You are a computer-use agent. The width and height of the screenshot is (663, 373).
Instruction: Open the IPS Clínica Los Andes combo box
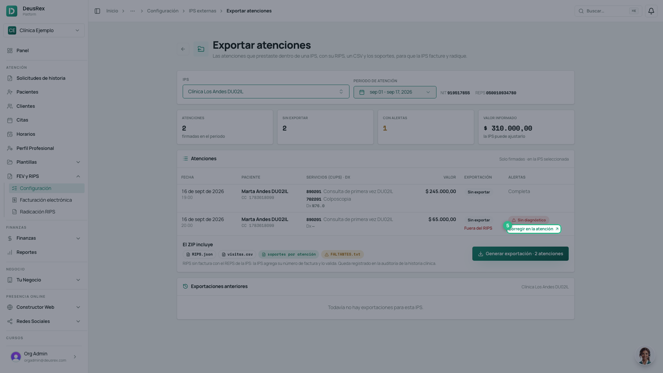[x=266, y=92]
